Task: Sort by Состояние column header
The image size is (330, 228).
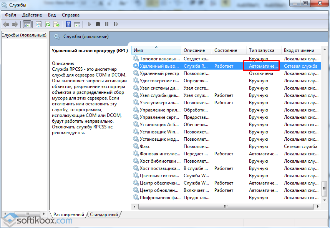Action: point(226,50)
